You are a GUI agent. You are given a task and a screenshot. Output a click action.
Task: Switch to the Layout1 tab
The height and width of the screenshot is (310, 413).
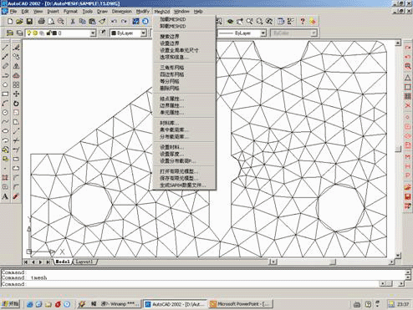pos(84,262)
